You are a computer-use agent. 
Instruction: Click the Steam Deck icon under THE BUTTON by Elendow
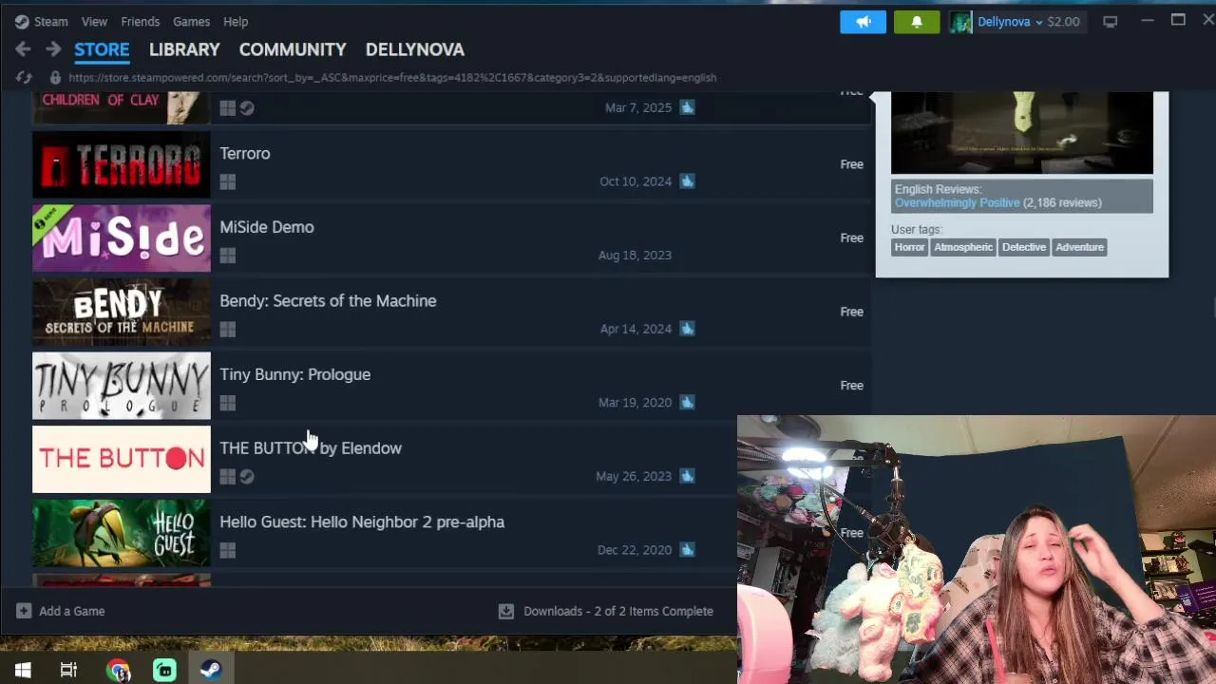[247, 477]
